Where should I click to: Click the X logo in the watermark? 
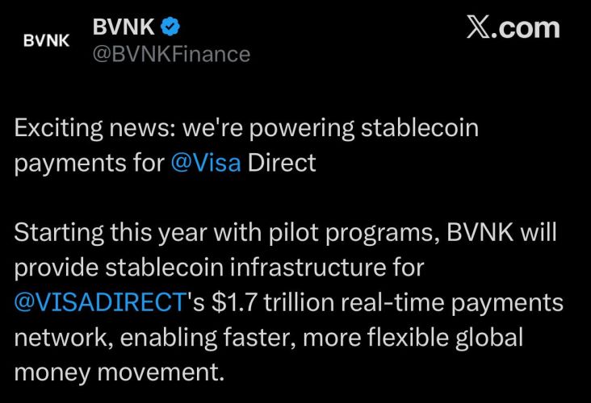click(x=480, y=27)
